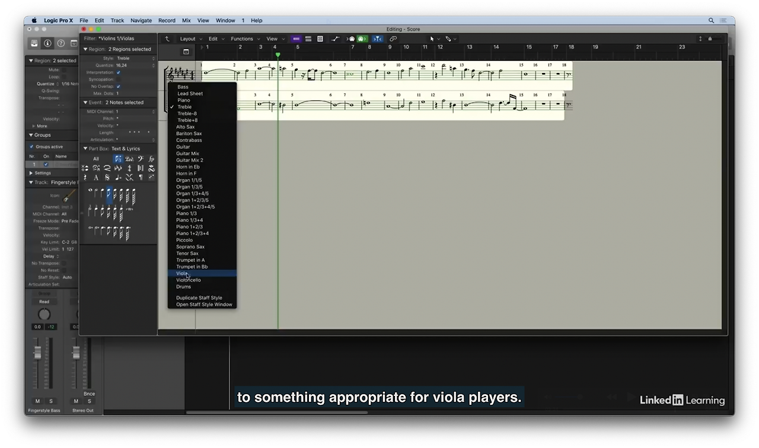Open the Navigate menu in menu bar
Viewport: 759px width, 448px height.
141,20
